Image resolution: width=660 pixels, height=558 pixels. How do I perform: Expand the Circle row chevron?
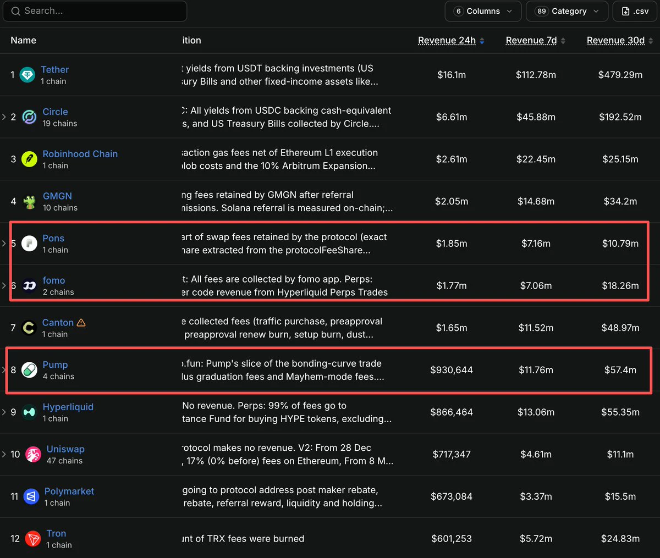(4, 117)
